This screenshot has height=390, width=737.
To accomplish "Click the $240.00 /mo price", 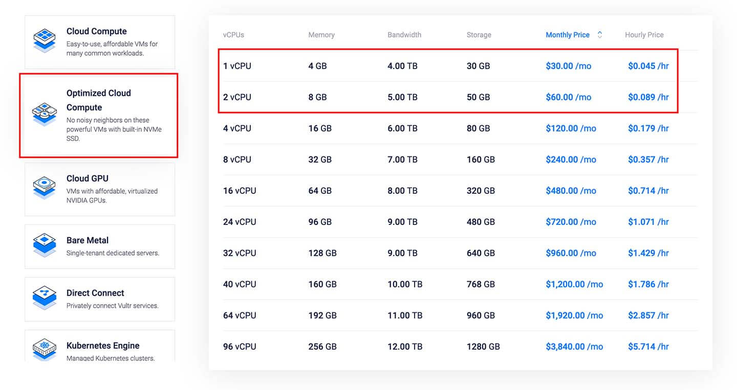I will 571,159.
